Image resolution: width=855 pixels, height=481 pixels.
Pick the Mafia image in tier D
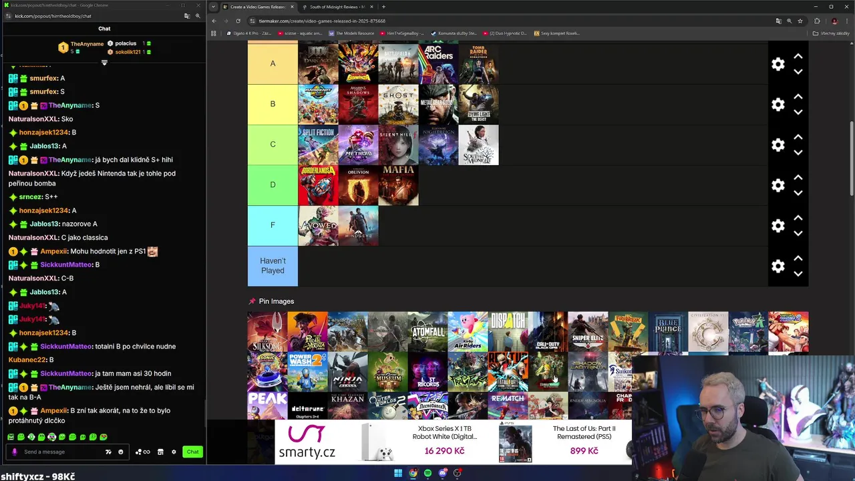pyautogui.click(x=398, y=185)
